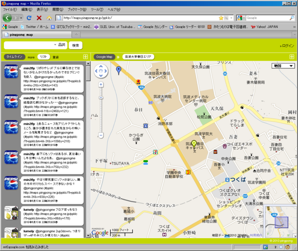Click the timeline scrollbar down arrow
The width and height of the screenshot is (298, 251).
pyautogui.click(x=88, y=236)
